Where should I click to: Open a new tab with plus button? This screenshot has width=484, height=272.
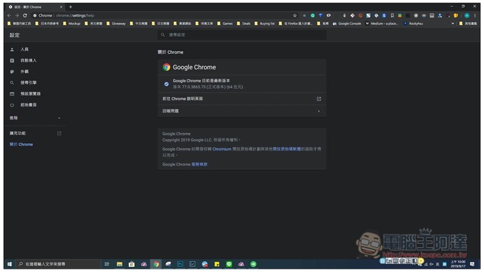(71, 7)
